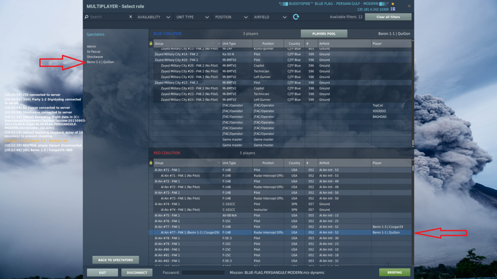Image resolution: width=497 pixels, height=279 pixels.
Task: Toggle the Blue Coalition lock icon
Action: 151,43
